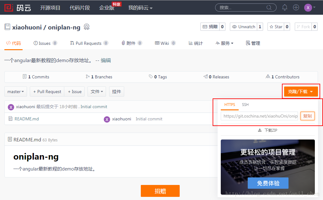Open the 服务 dropdown tab
The height and width of the screenshot is (200, 323).
224,43
